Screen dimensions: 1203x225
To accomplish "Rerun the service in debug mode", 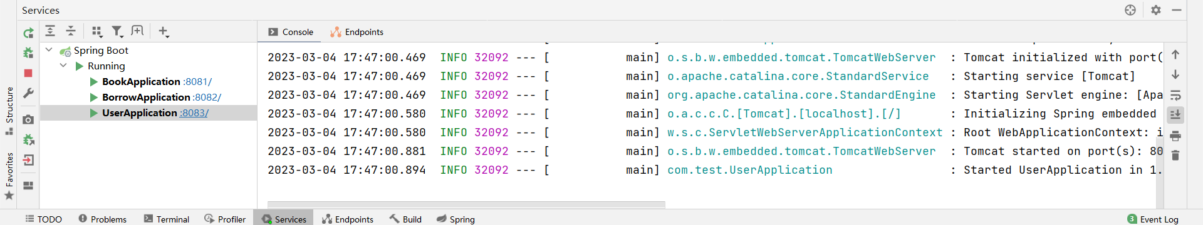I will (x=28, y=53).
